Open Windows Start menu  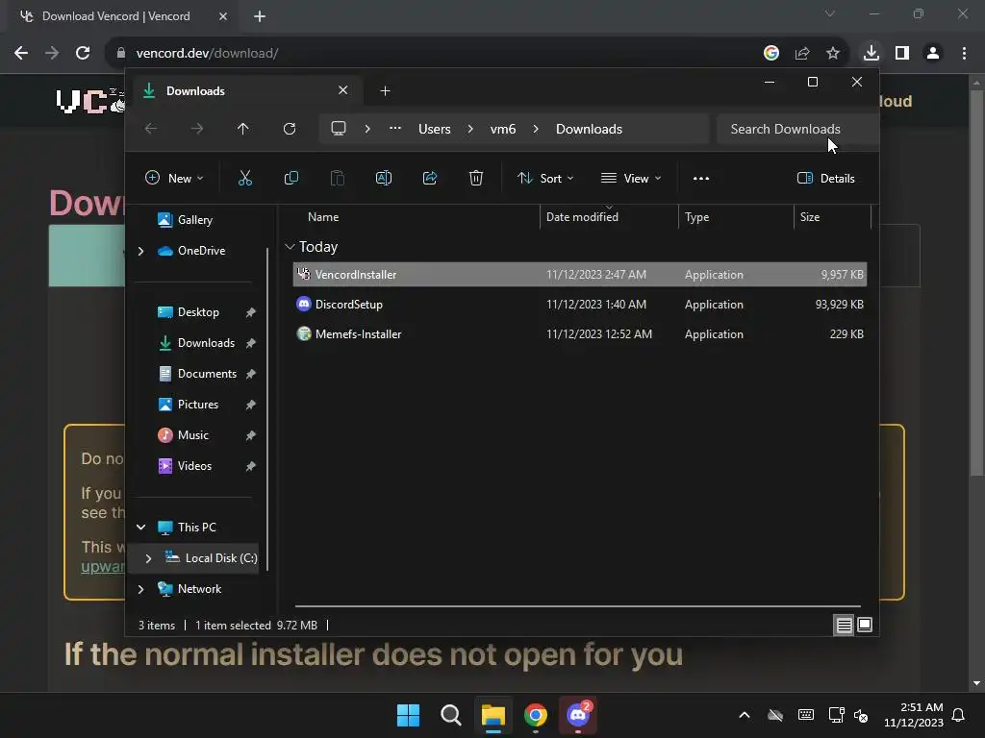click(408, 715)
